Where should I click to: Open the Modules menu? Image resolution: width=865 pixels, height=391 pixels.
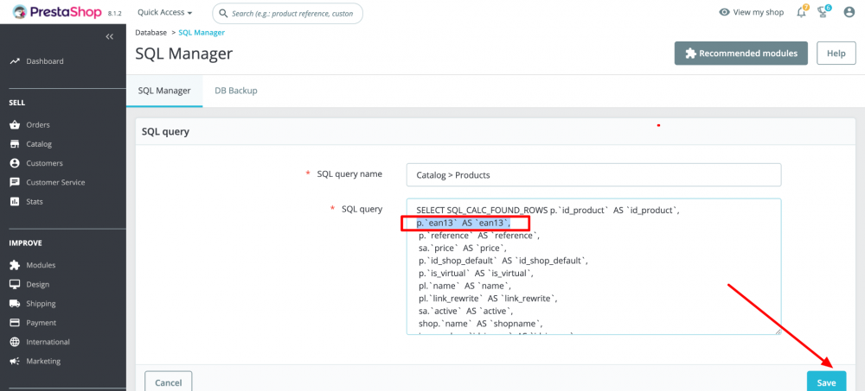pyautogui.click(x=41, y=266)
